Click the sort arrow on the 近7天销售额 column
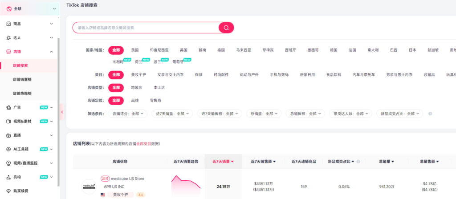 [274, 162]
